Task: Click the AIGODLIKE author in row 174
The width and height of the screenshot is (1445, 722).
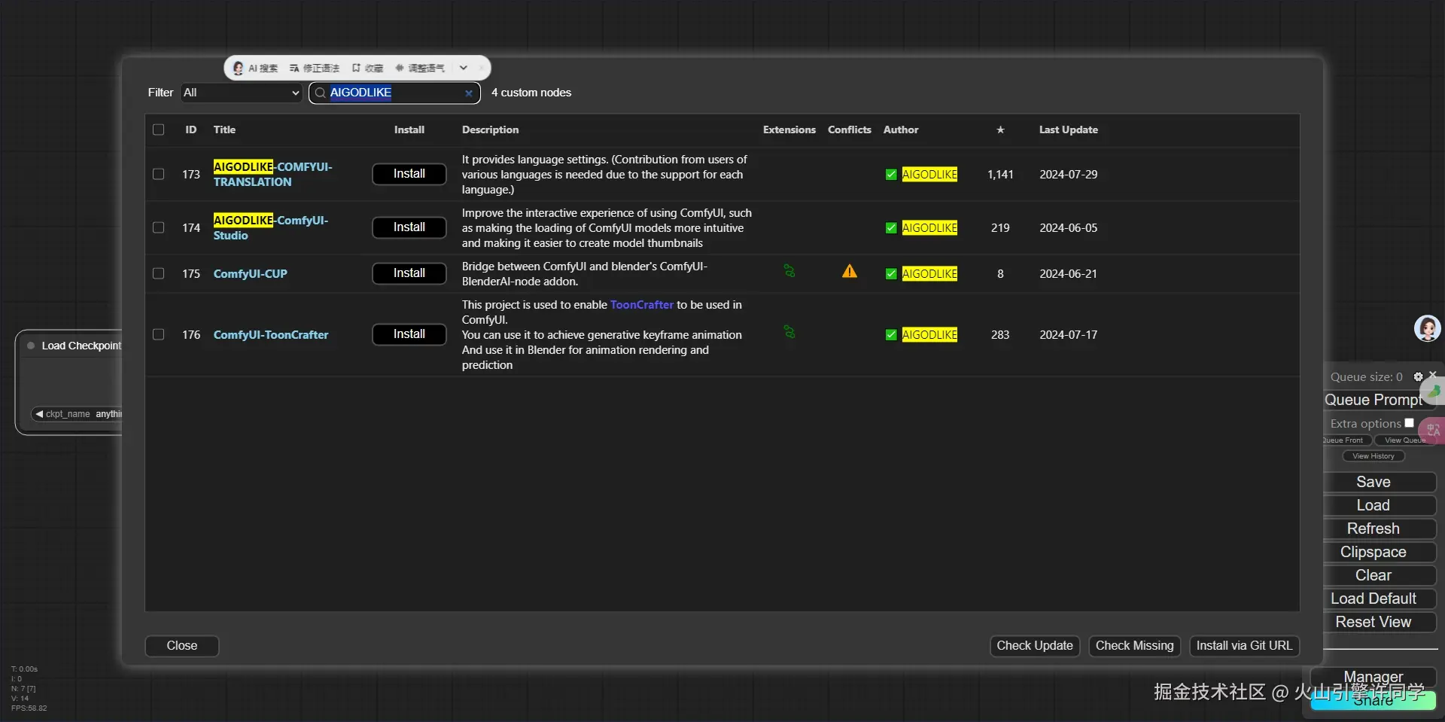Action: point(929,228)
